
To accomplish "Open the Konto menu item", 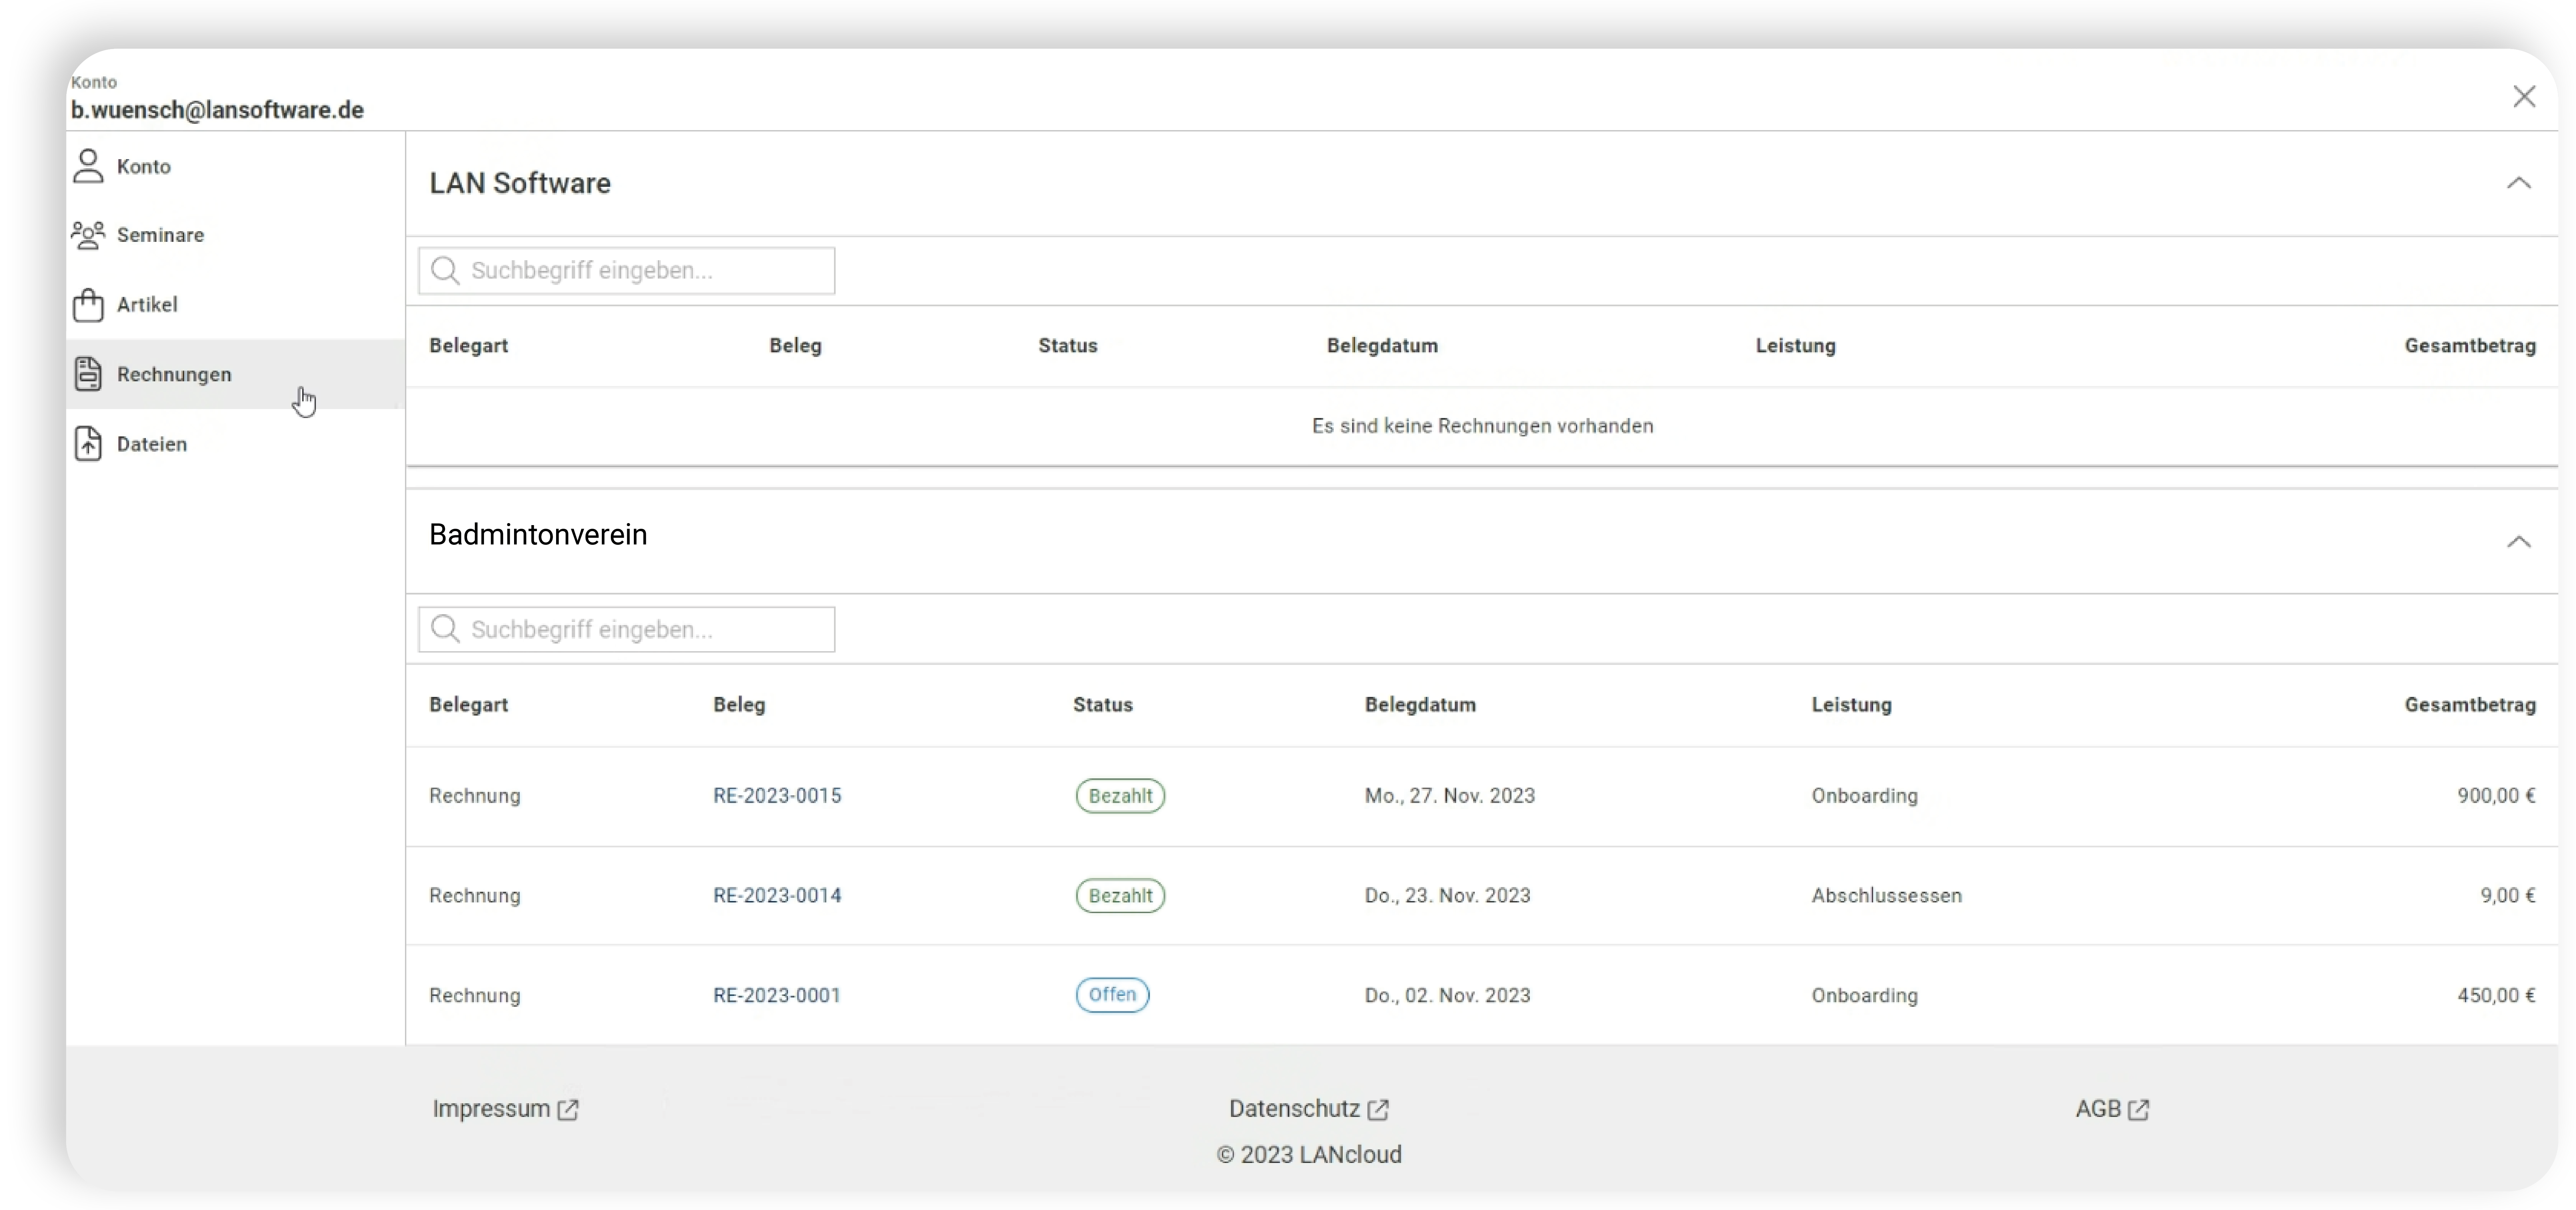I will pos(235,166).
